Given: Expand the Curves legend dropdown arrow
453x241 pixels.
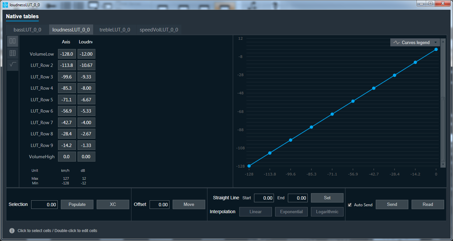Looking at the screenshot, I should coord(435,42).
